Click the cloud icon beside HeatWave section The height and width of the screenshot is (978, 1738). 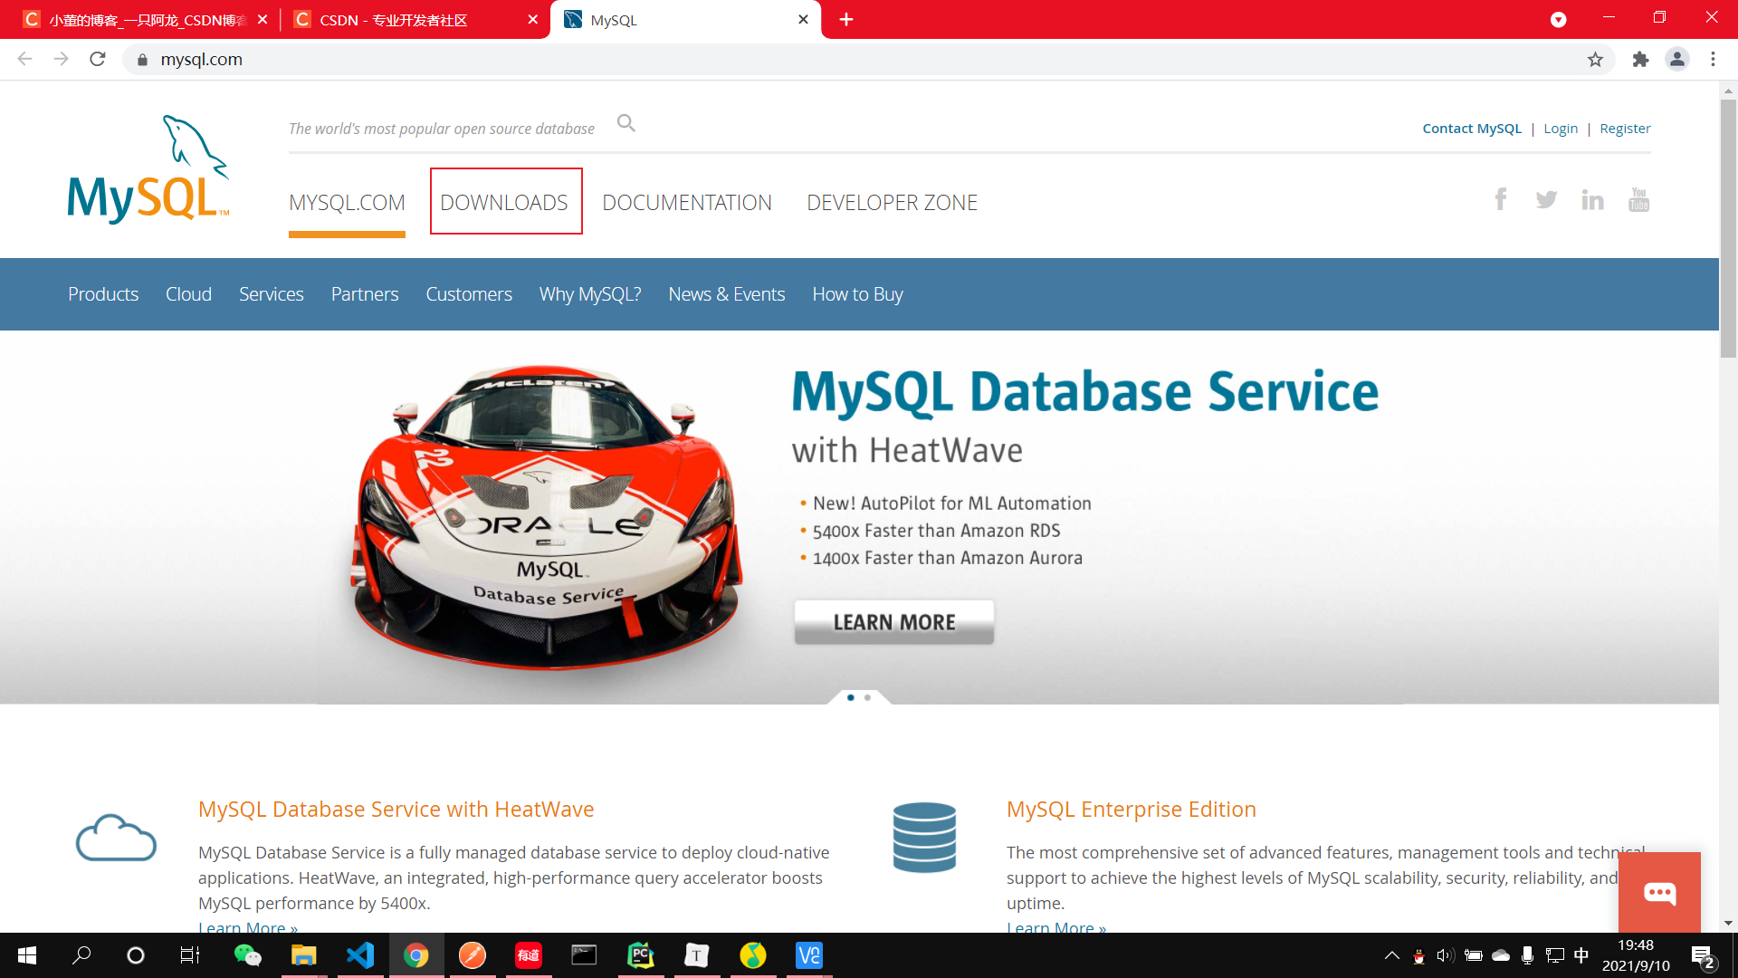click(x=116, y=838)
